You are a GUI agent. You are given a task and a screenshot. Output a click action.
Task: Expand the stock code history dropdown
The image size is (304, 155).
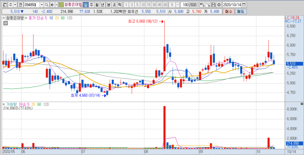pyautogui.click(x=42, y=5)
